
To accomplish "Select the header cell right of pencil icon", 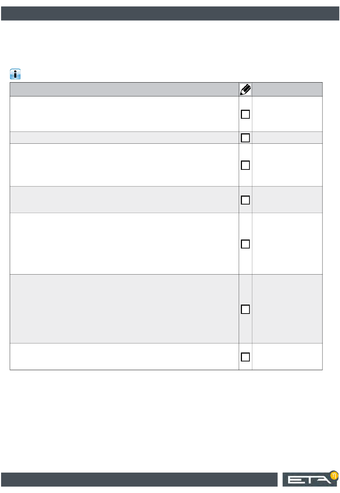I will point(287,89).
